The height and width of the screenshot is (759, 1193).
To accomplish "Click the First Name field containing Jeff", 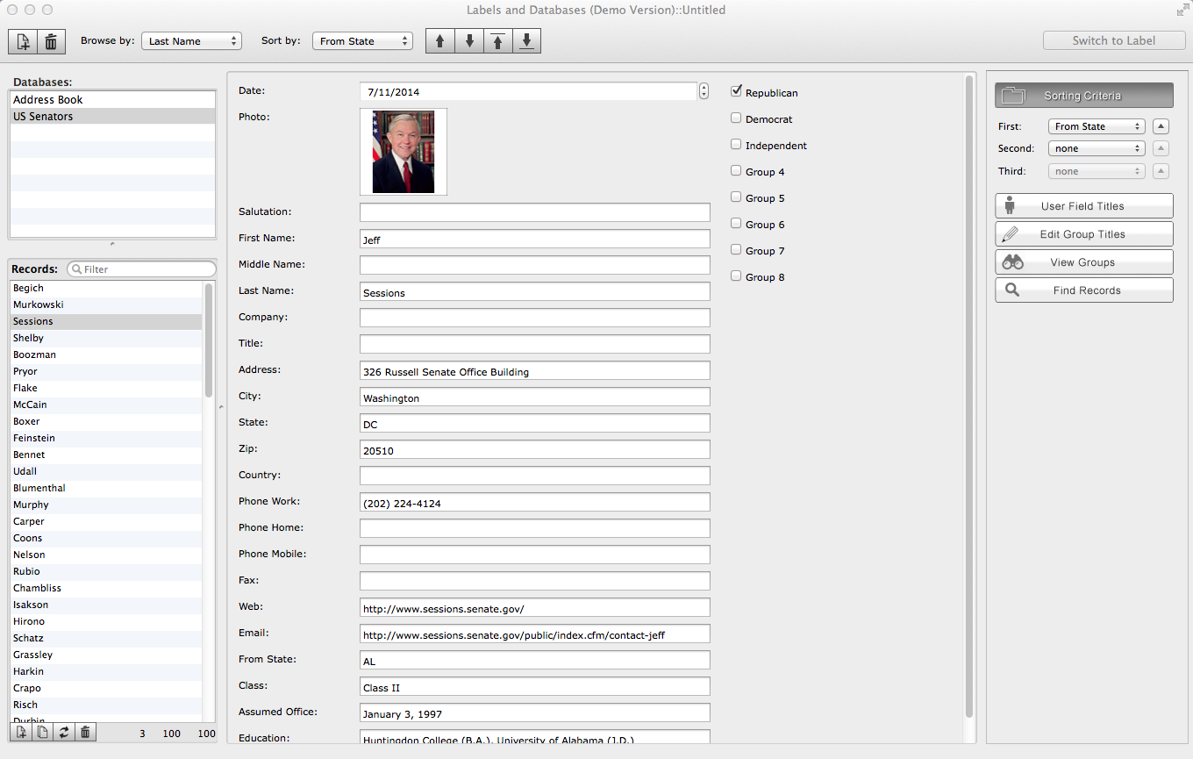I will click(535, 239).
